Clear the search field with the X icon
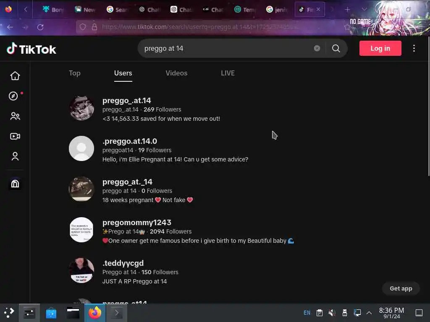Viewport: 430px width, 322px height. coord(317,49)
